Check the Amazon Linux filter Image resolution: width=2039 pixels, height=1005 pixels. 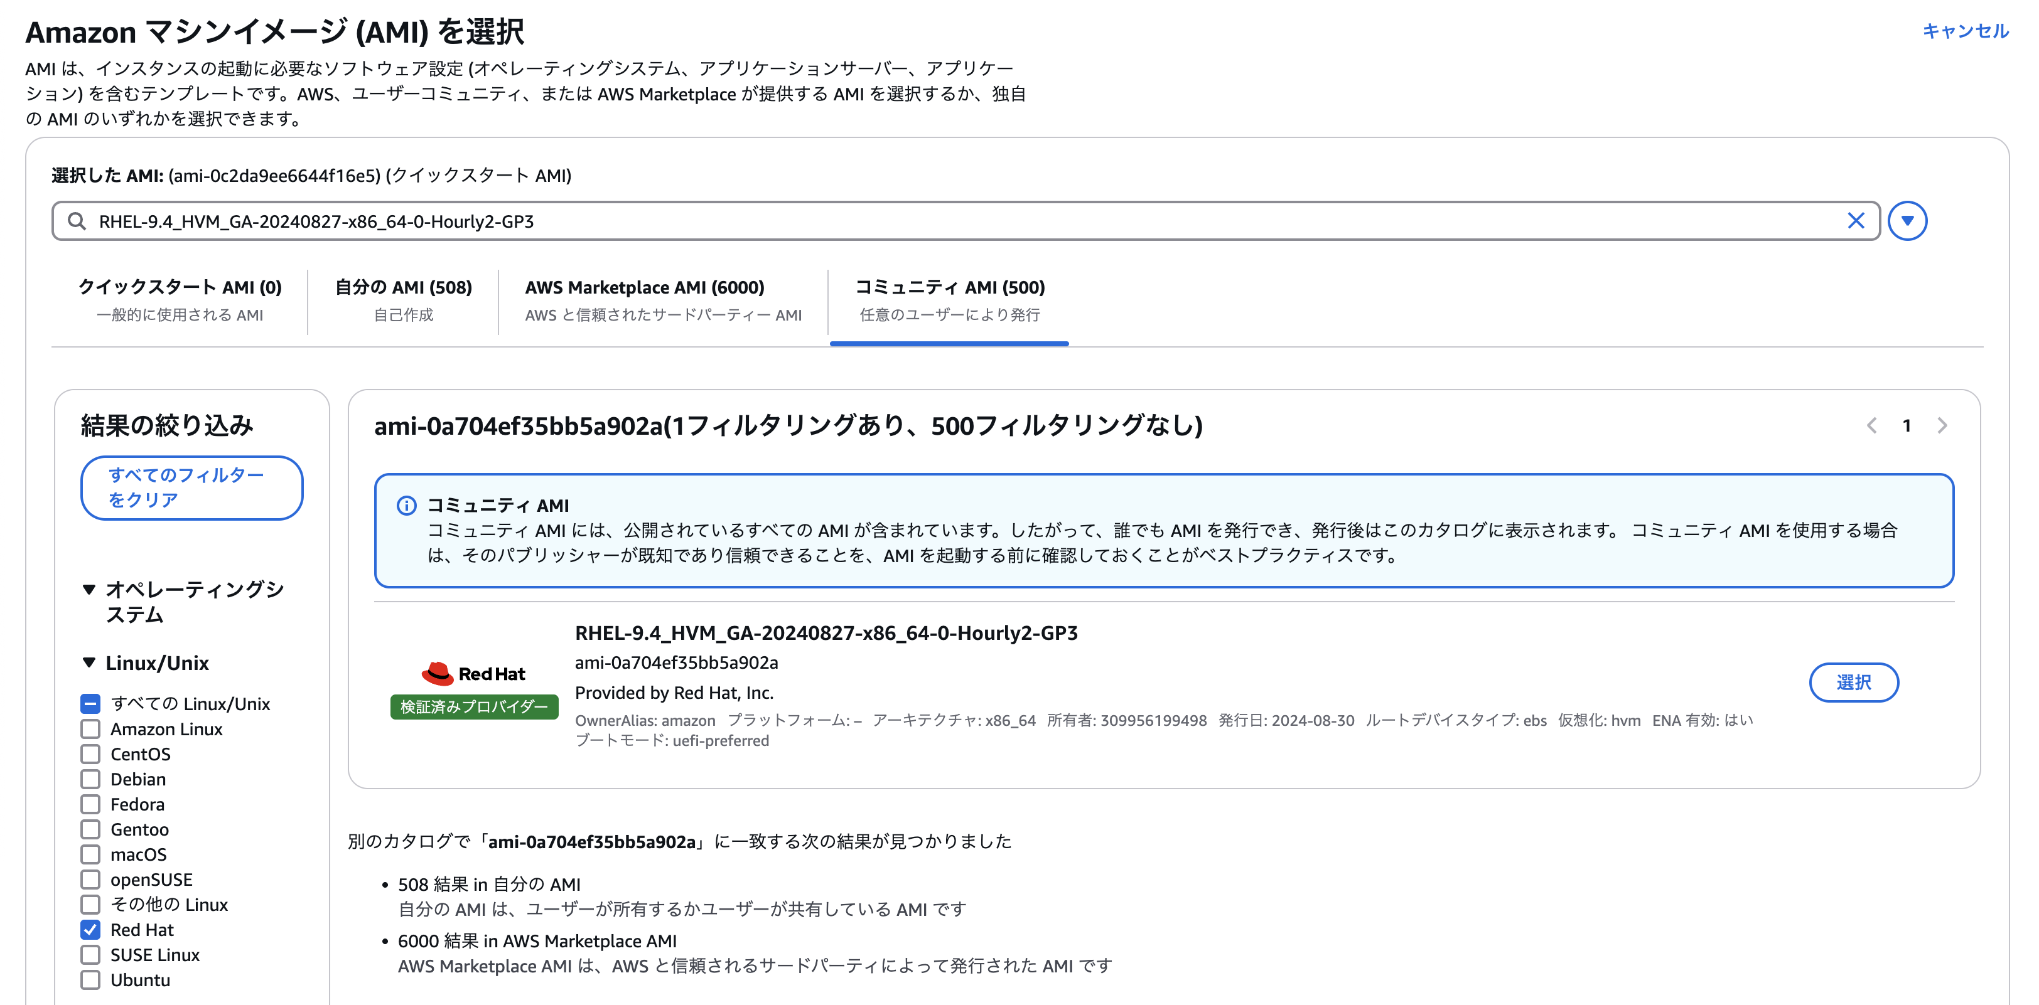90,729
